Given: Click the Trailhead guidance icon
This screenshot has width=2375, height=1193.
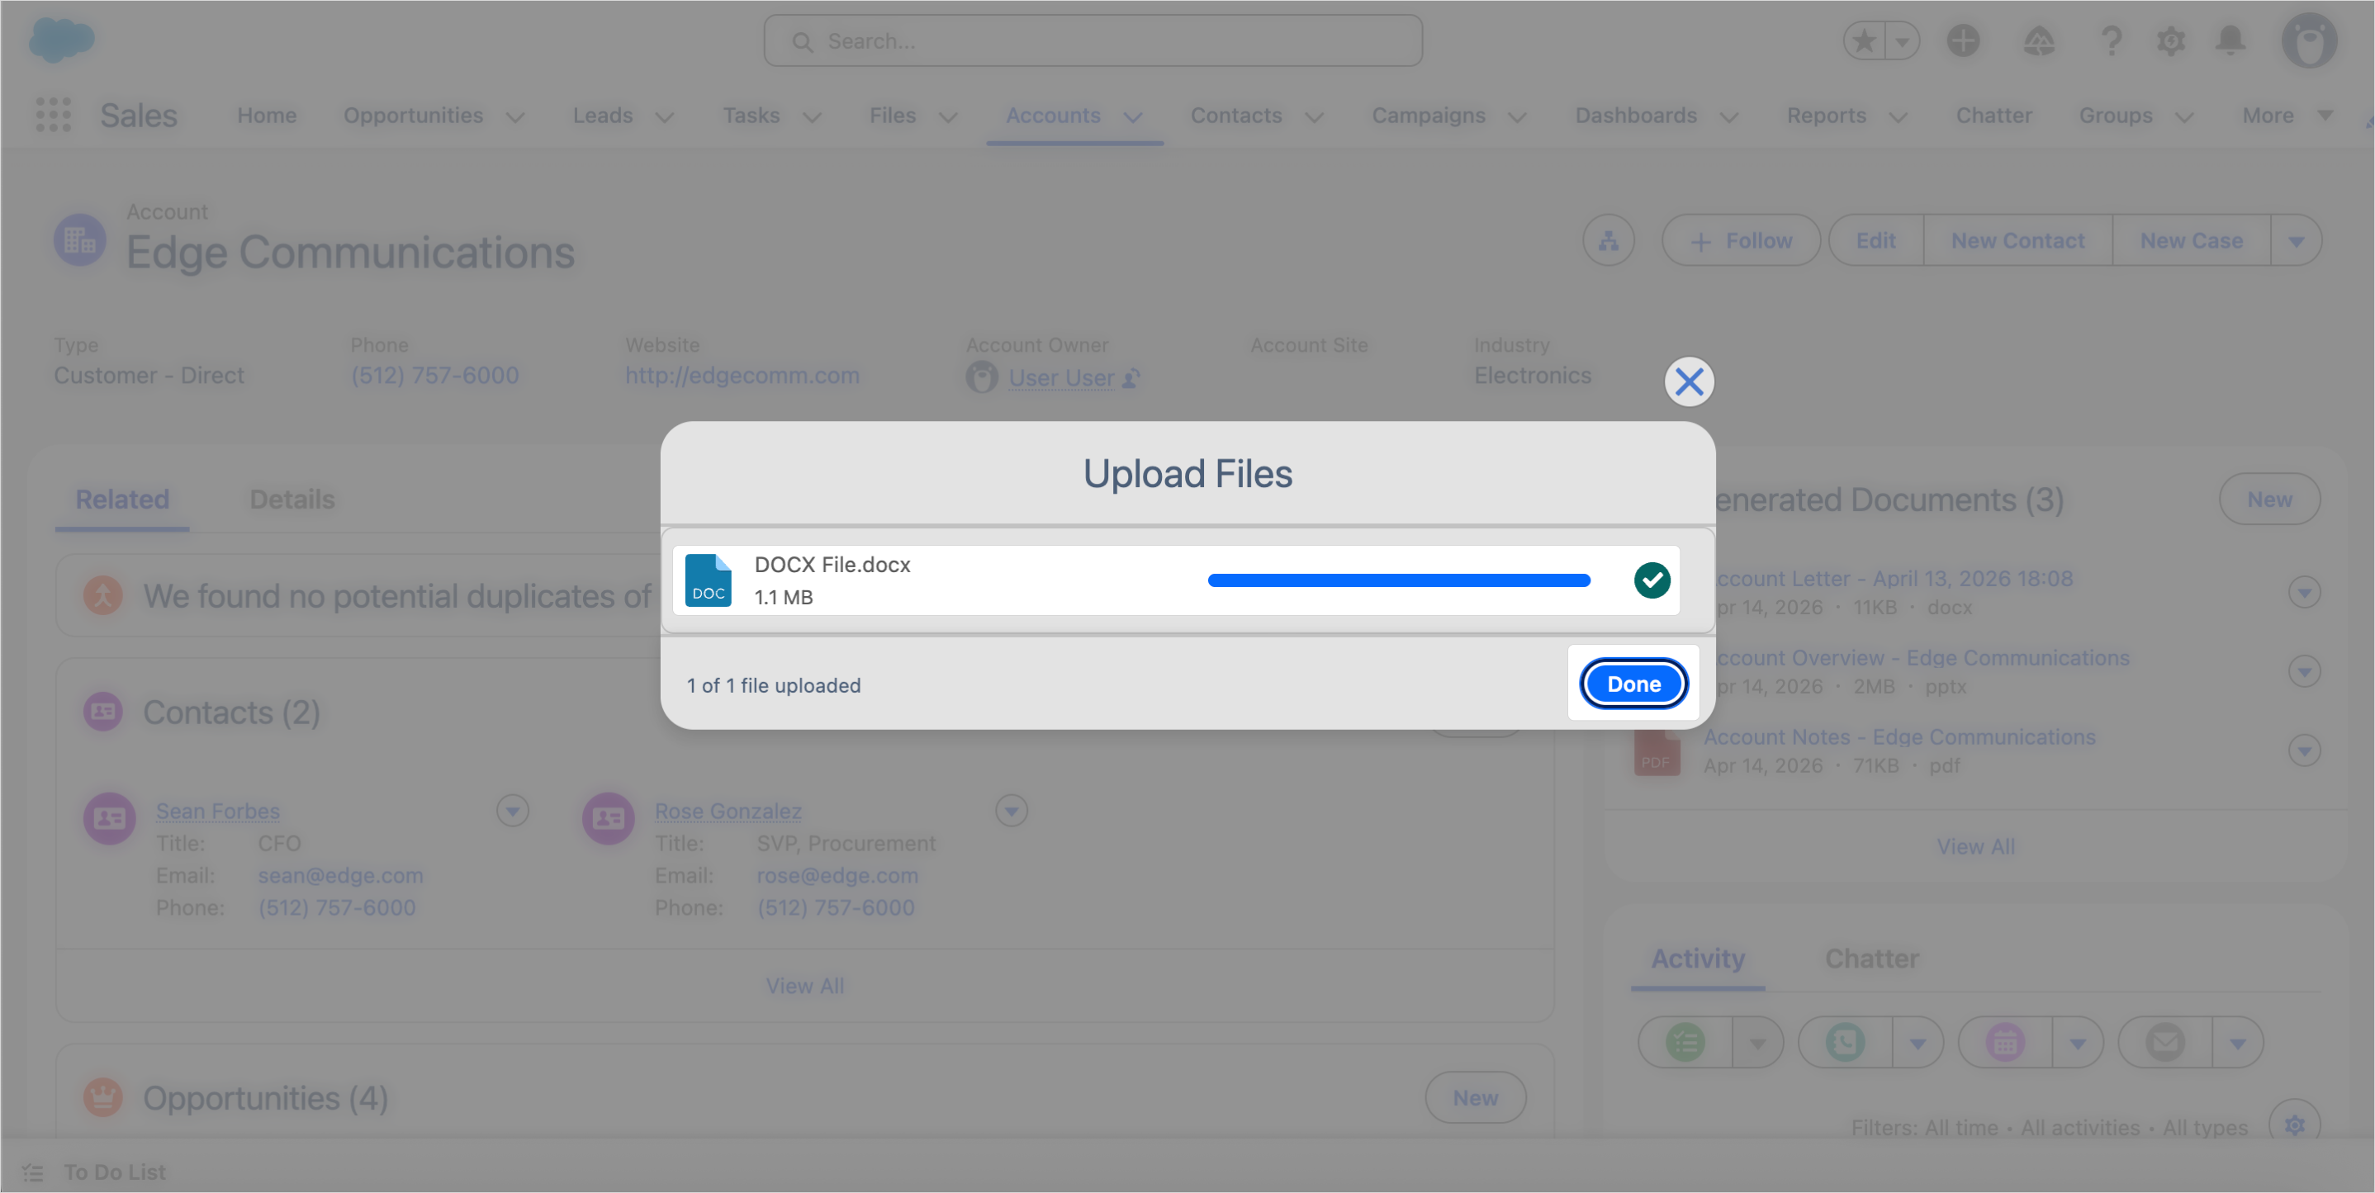Looking at the screenshot, I should (x=2038, y=40).
